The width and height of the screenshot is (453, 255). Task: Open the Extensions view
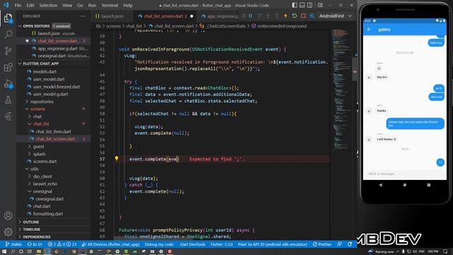point(8,67)
